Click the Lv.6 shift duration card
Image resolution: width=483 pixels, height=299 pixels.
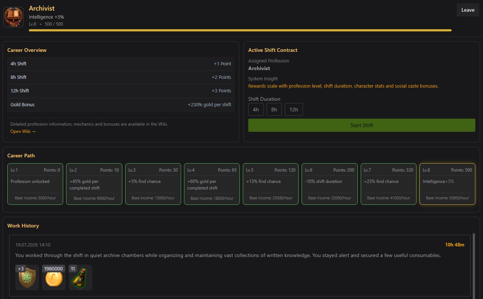330,184
